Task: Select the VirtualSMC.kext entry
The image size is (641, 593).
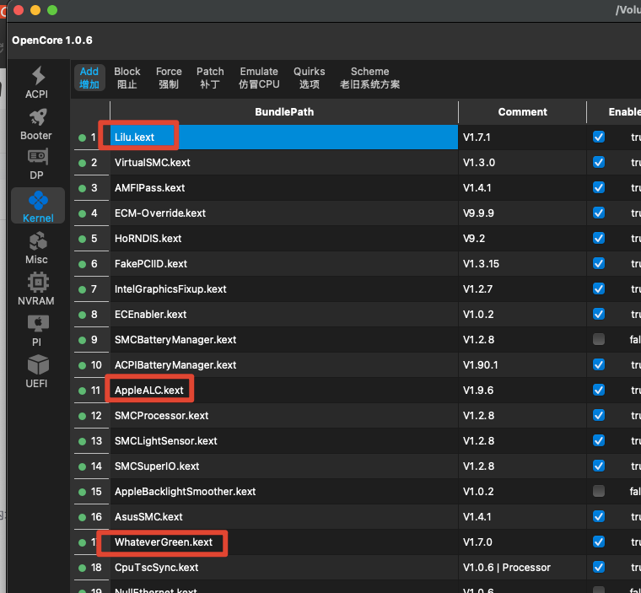Action: click(x=284, y=162)
